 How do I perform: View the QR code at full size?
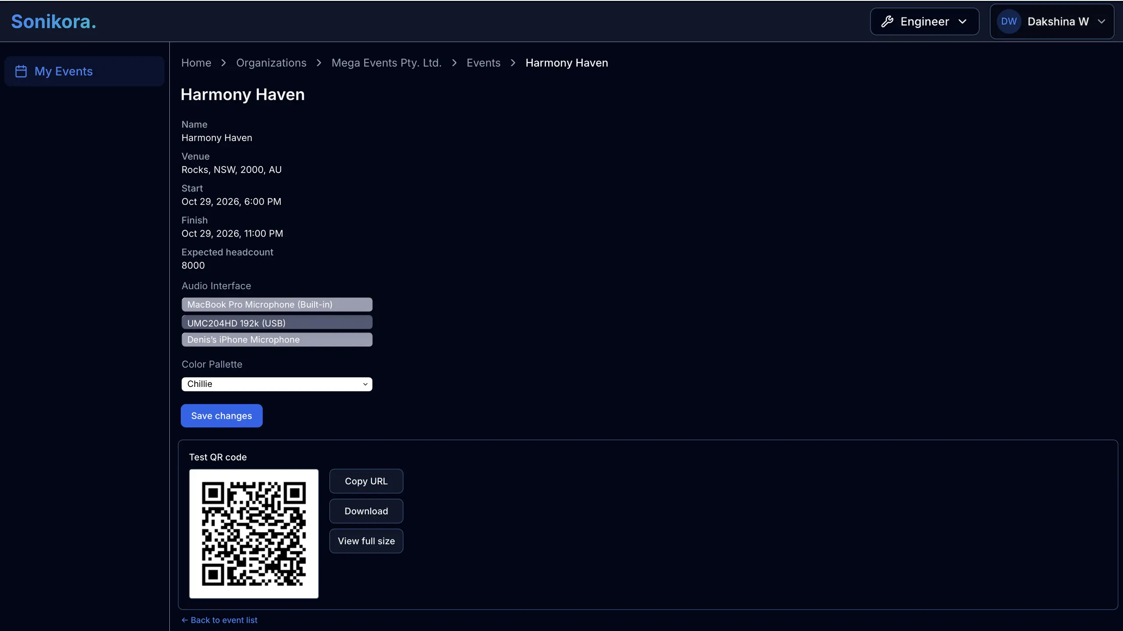pyautogui.click(x=366, y=541)
